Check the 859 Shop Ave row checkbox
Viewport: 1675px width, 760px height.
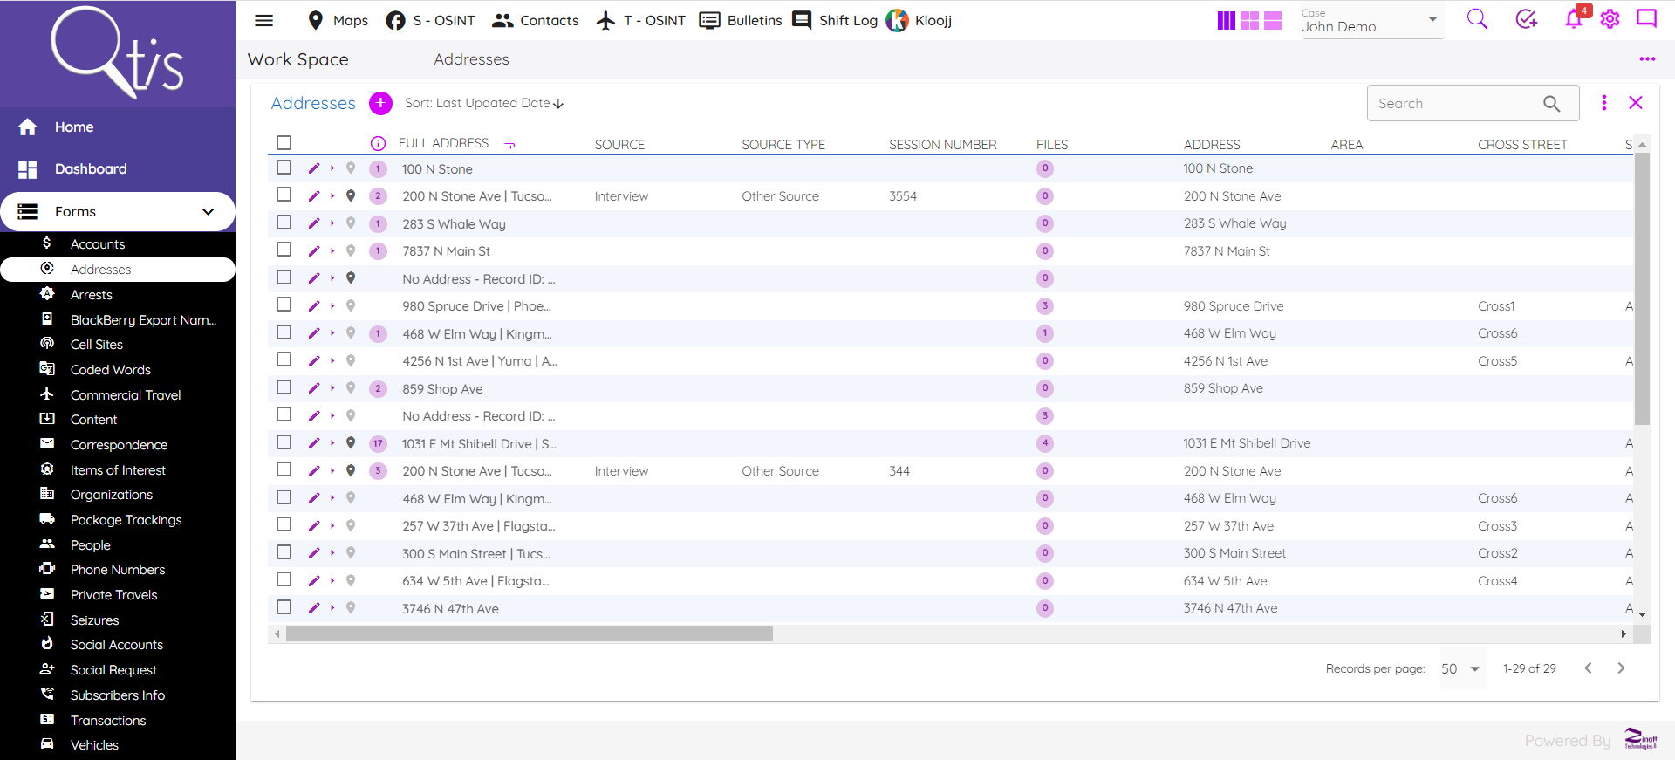pyautogui.click(x=284, y=387)
